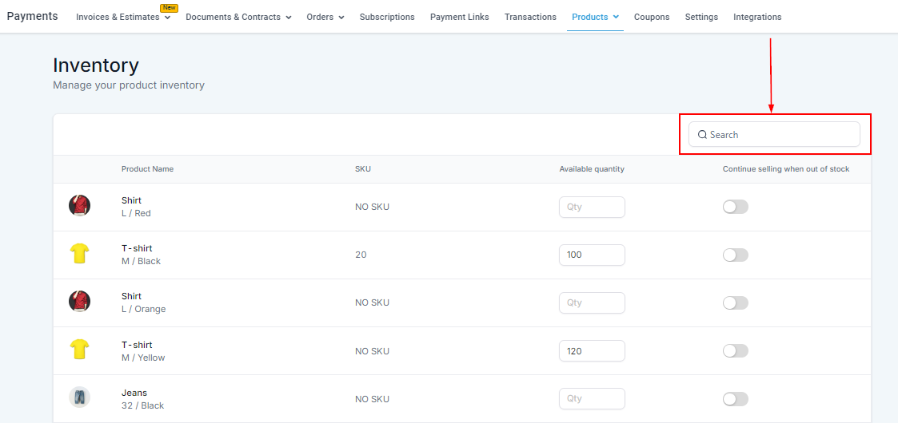Open the Subscriptions tab

[387, 17]
